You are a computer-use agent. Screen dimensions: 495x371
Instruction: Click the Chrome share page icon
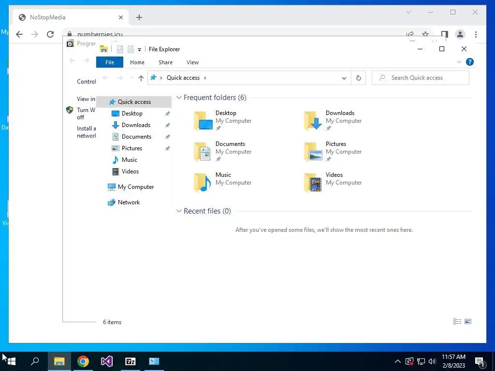410,34
